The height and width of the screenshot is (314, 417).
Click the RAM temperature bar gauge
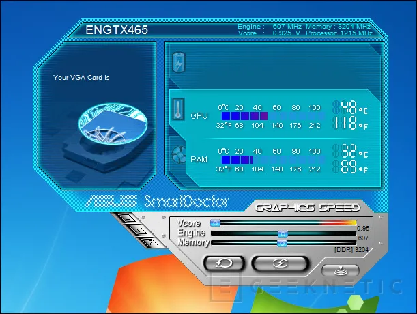click(x=273, y=160)
